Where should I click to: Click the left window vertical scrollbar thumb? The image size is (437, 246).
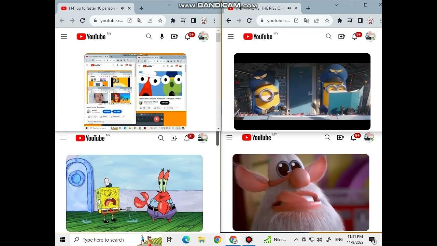pyautogui.click(x=218, y=37)
